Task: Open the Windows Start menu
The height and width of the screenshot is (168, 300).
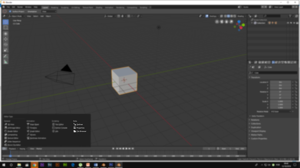Action: pos(3,165)
